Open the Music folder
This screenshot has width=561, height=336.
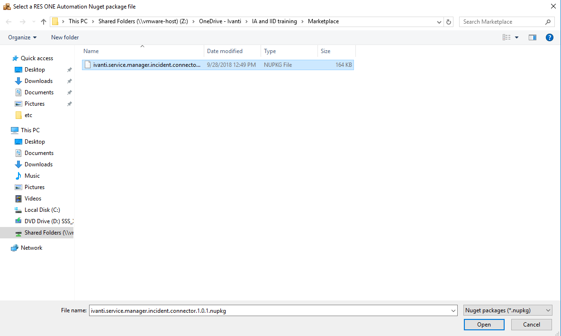point(32,176)
